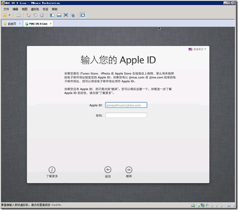Click the CD/DVD drive status bar icon
The image size is (238, 210).
pos(198,205)
